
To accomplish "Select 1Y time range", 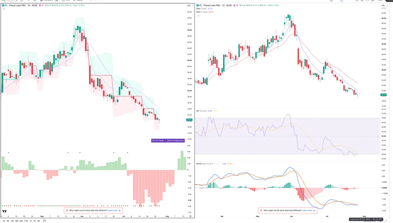I will (x=31, y=221).
